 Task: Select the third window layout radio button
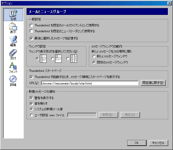(68, 59)
